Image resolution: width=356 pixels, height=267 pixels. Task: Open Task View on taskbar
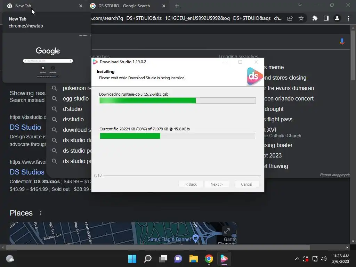(x=163, y=259)
